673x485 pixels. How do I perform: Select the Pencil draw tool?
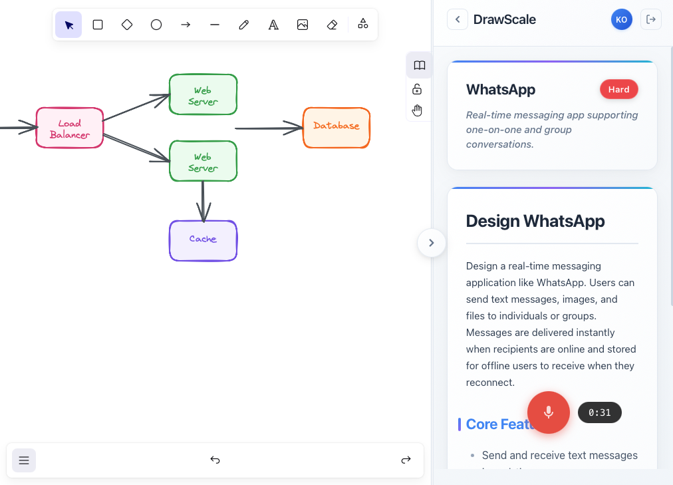pos(244,25)
